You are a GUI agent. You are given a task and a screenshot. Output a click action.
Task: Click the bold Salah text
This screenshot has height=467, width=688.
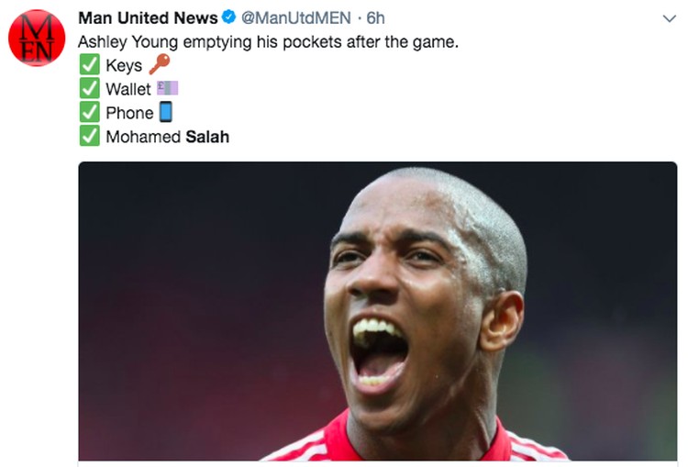[207, 137]
